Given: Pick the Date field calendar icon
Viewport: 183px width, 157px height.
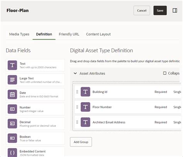Looking at the screenshot, I should [12, 95].
